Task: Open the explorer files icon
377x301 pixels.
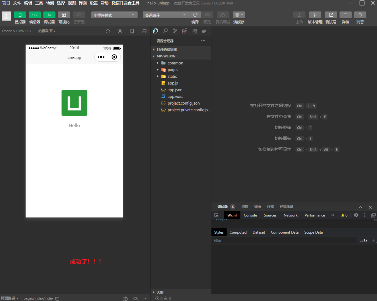Action: [155, 31]
